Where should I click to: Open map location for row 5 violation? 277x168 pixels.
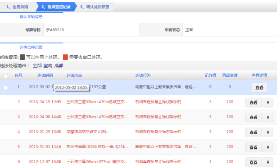coord(268,147)
